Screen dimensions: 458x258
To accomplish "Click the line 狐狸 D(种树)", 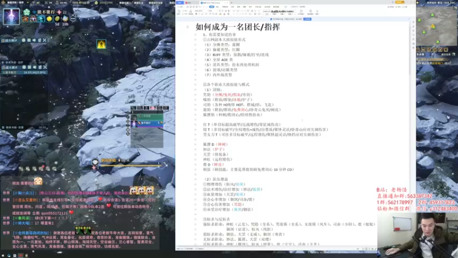I will (x=215, y=144).
